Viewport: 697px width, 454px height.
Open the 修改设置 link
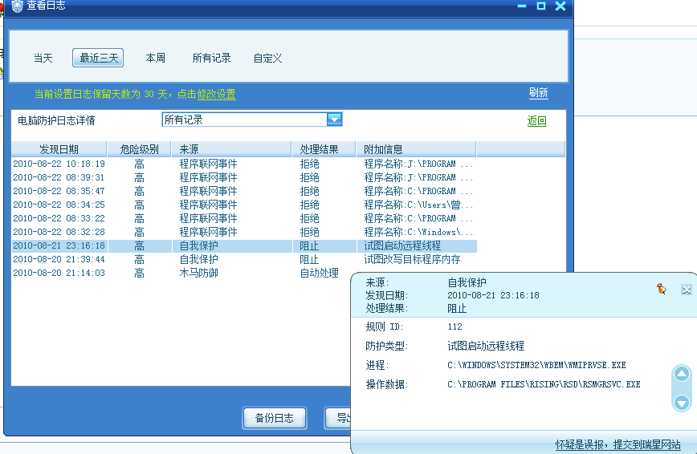click(x=217, y=94)
